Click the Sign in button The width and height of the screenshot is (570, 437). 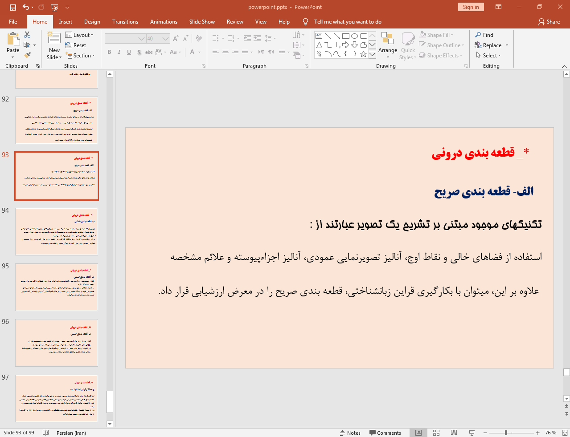point(471,7)
